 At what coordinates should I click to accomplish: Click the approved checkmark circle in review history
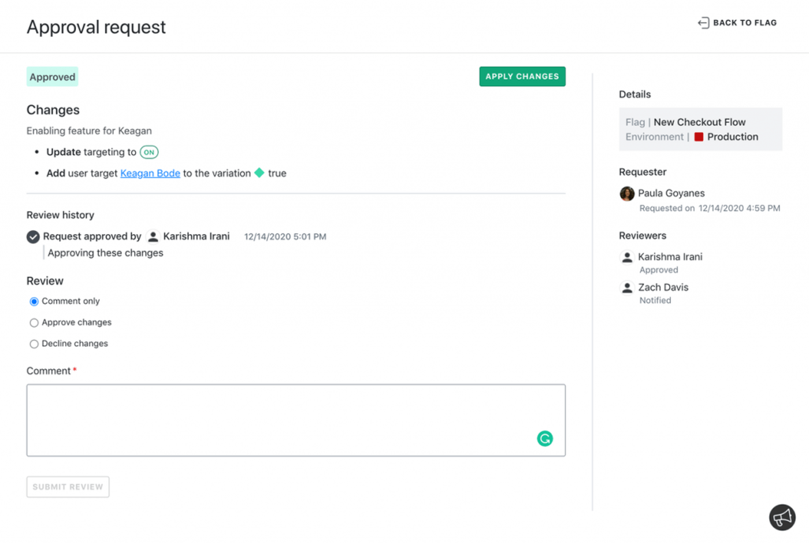33,236
